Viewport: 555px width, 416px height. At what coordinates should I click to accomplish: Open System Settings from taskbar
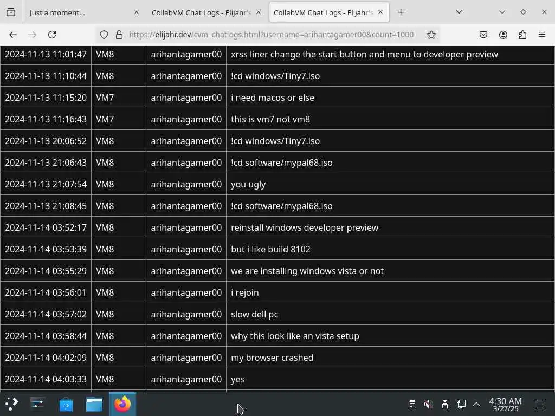37,404
